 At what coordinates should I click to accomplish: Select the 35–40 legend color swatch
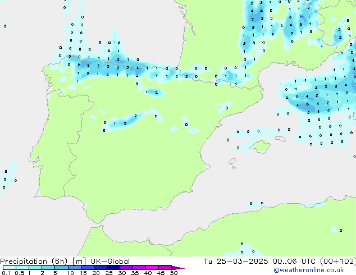[x=139, y=268]
